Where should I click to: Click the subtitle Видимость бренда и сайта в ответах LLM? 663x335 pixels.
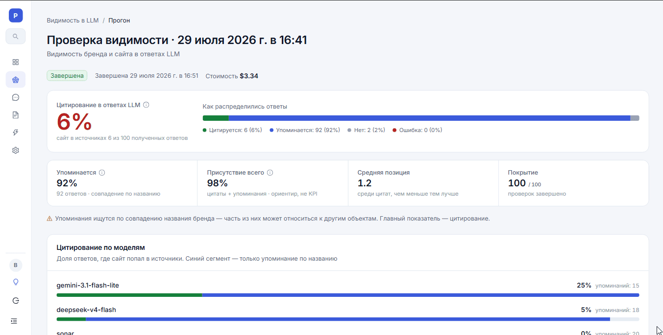coord(113,54)
